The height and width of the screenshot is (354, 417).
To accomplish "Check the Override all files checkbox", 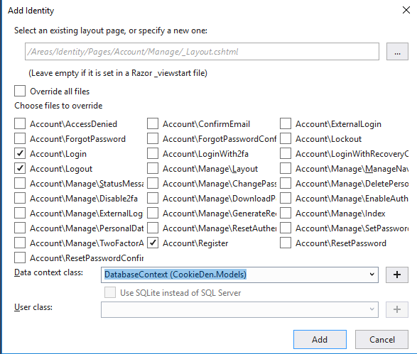I will (20, 91).
